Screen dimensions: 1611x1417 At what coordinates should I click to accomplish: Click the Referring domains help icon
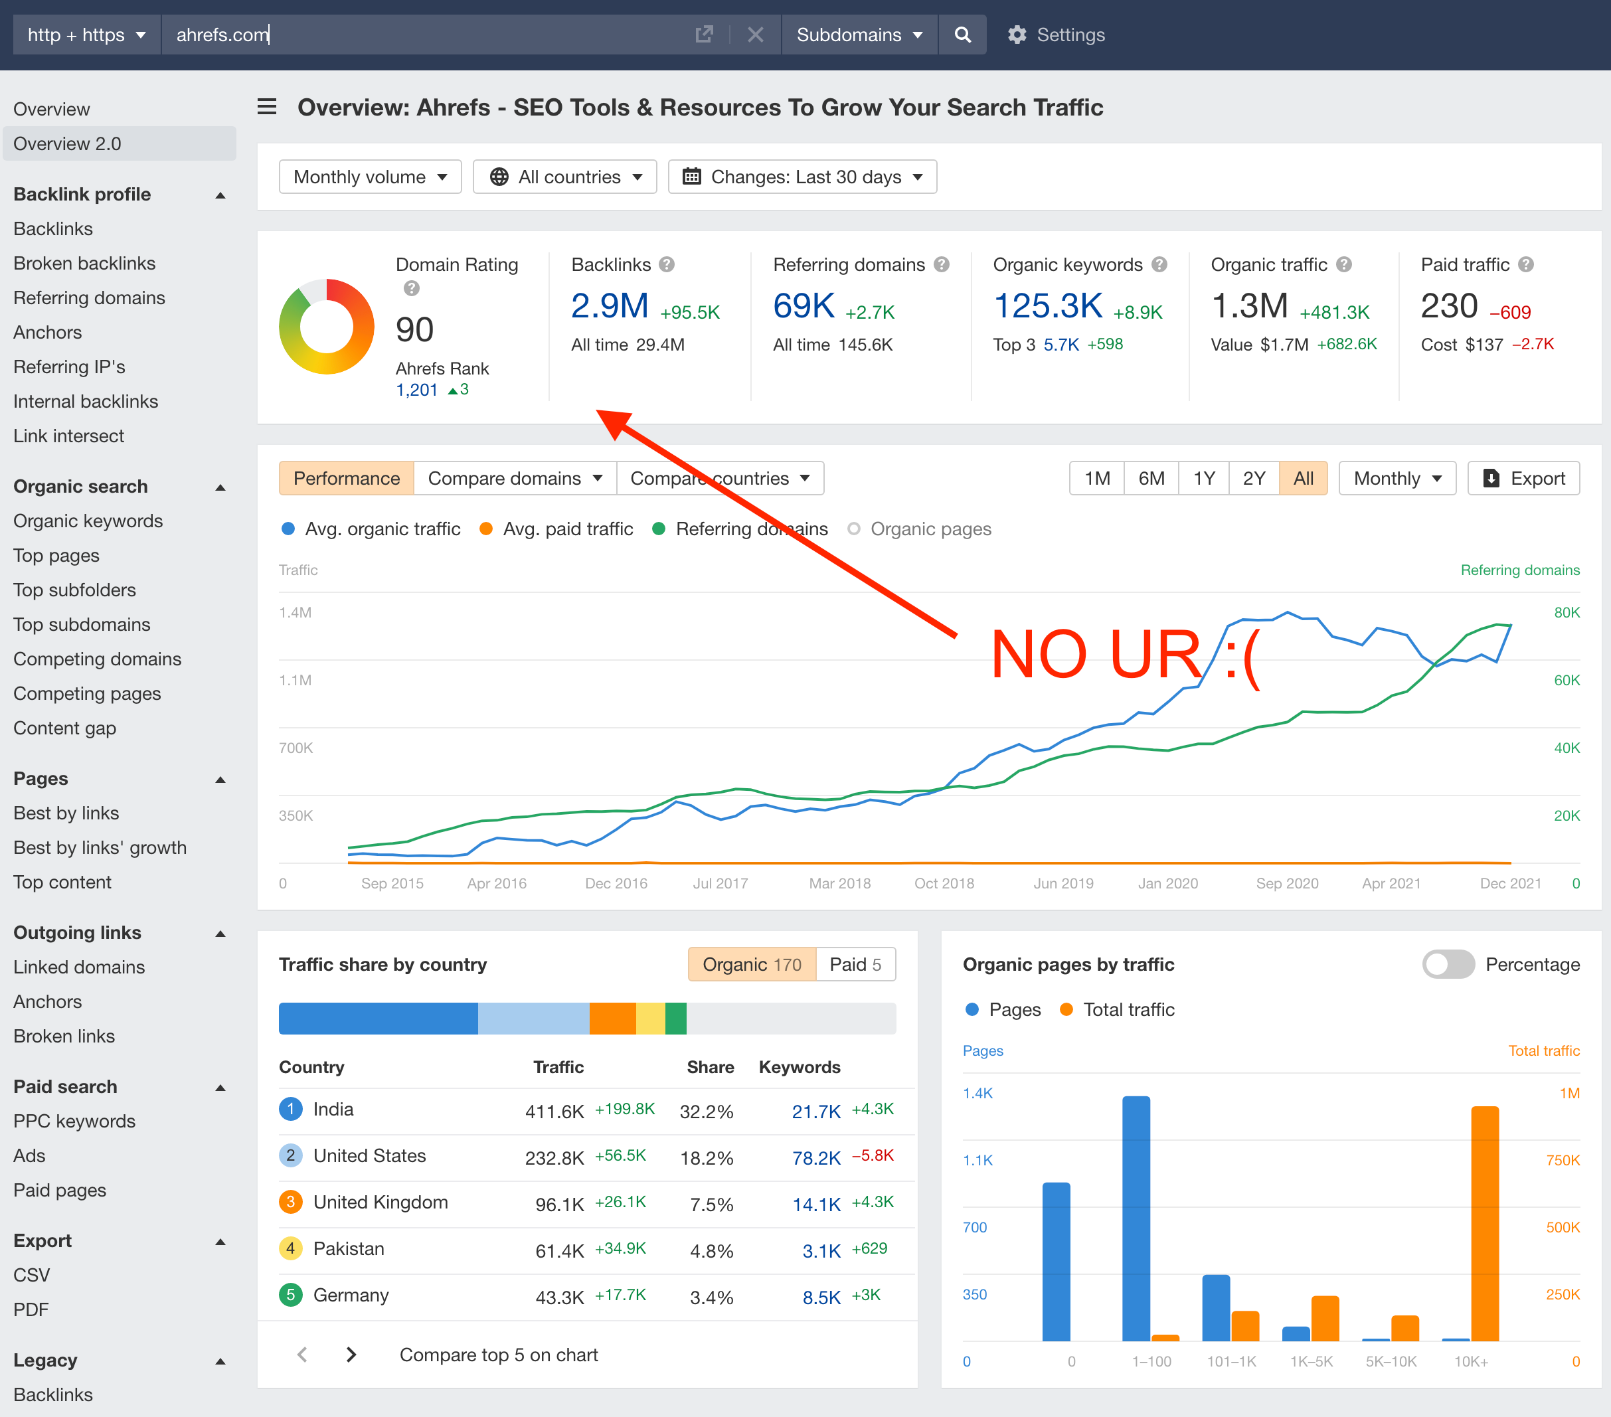pyautogui.click(x=941, y=265)
